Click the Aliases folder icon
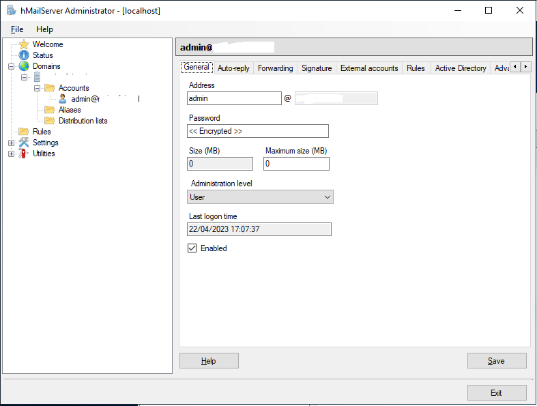Screen dimensions: 537x406 coord(49,110)
